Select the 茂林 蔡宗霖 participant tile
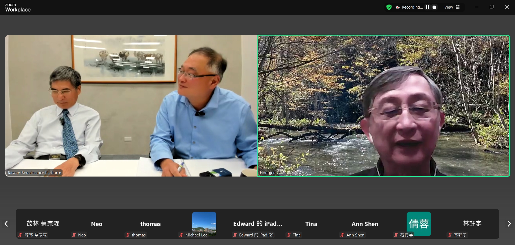The height and width of the screenshot is (245, 515). [x=43, y=224]
